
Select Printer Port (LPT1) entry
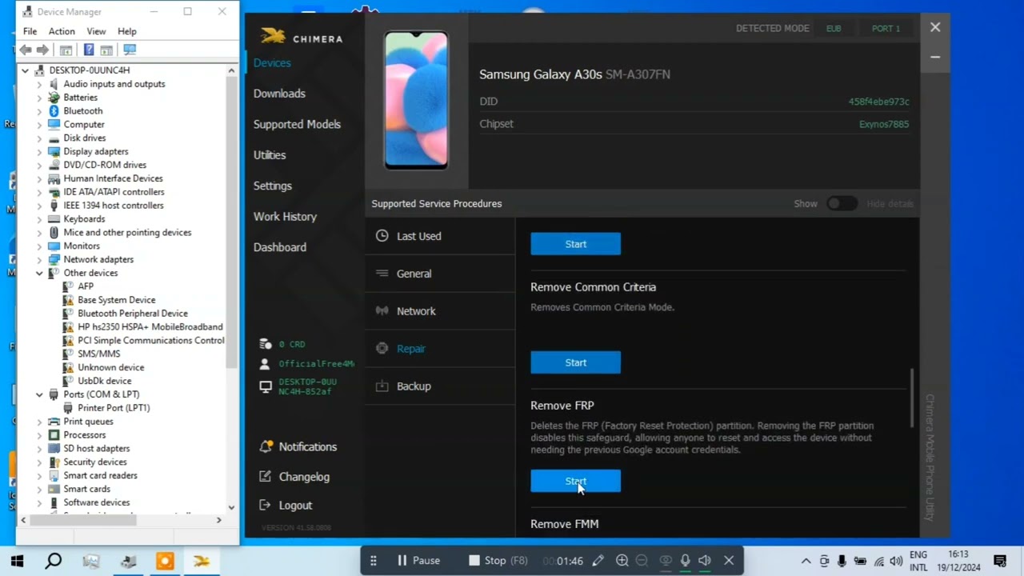pyautogui.click(x=114, y=408)
